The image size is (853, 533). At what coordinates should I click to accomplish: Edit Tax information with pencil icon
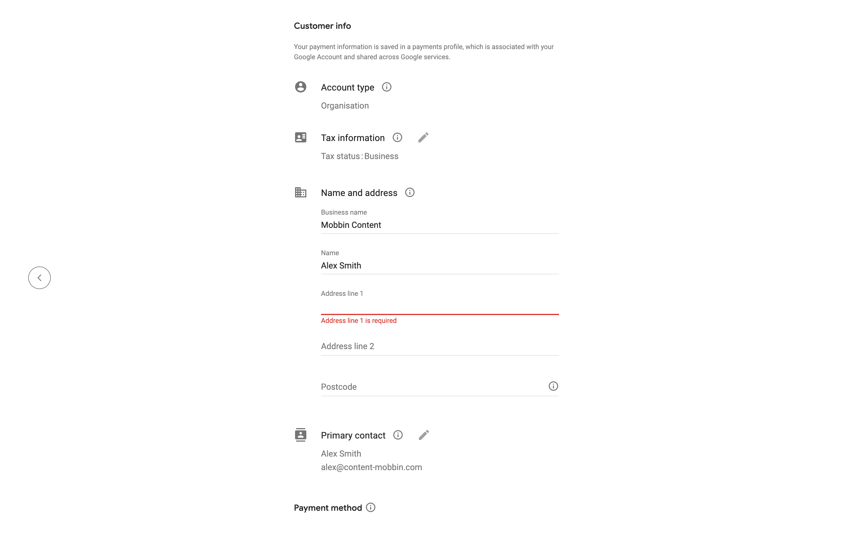point(423,138)
